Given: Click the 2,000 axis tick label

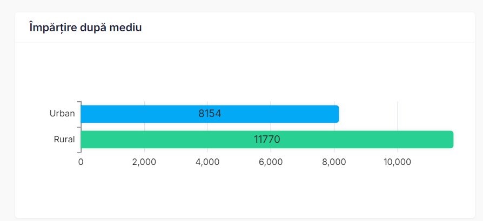Looking at the screenshot, I should tap(144, 162).
